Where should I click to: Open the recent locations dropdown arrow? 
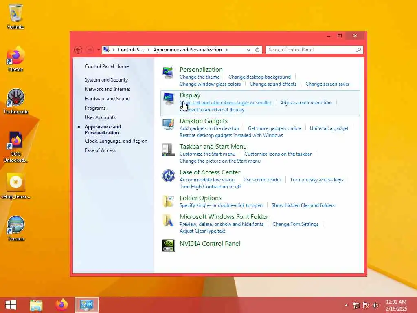99,50
